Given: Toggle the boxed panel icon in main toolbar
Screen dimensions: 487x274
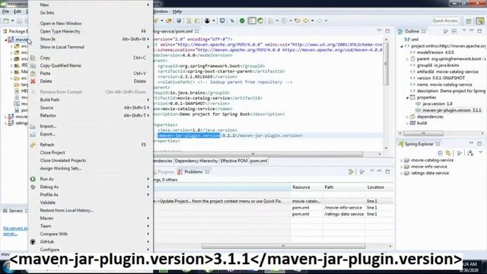Looking at the screenshot, I should [252, 21].
